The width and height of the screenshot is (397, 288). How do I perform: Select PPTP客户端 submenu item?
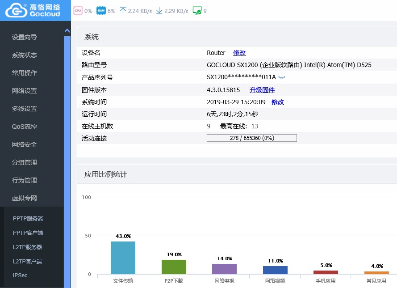pyautogui.click(x=28, y=233)
